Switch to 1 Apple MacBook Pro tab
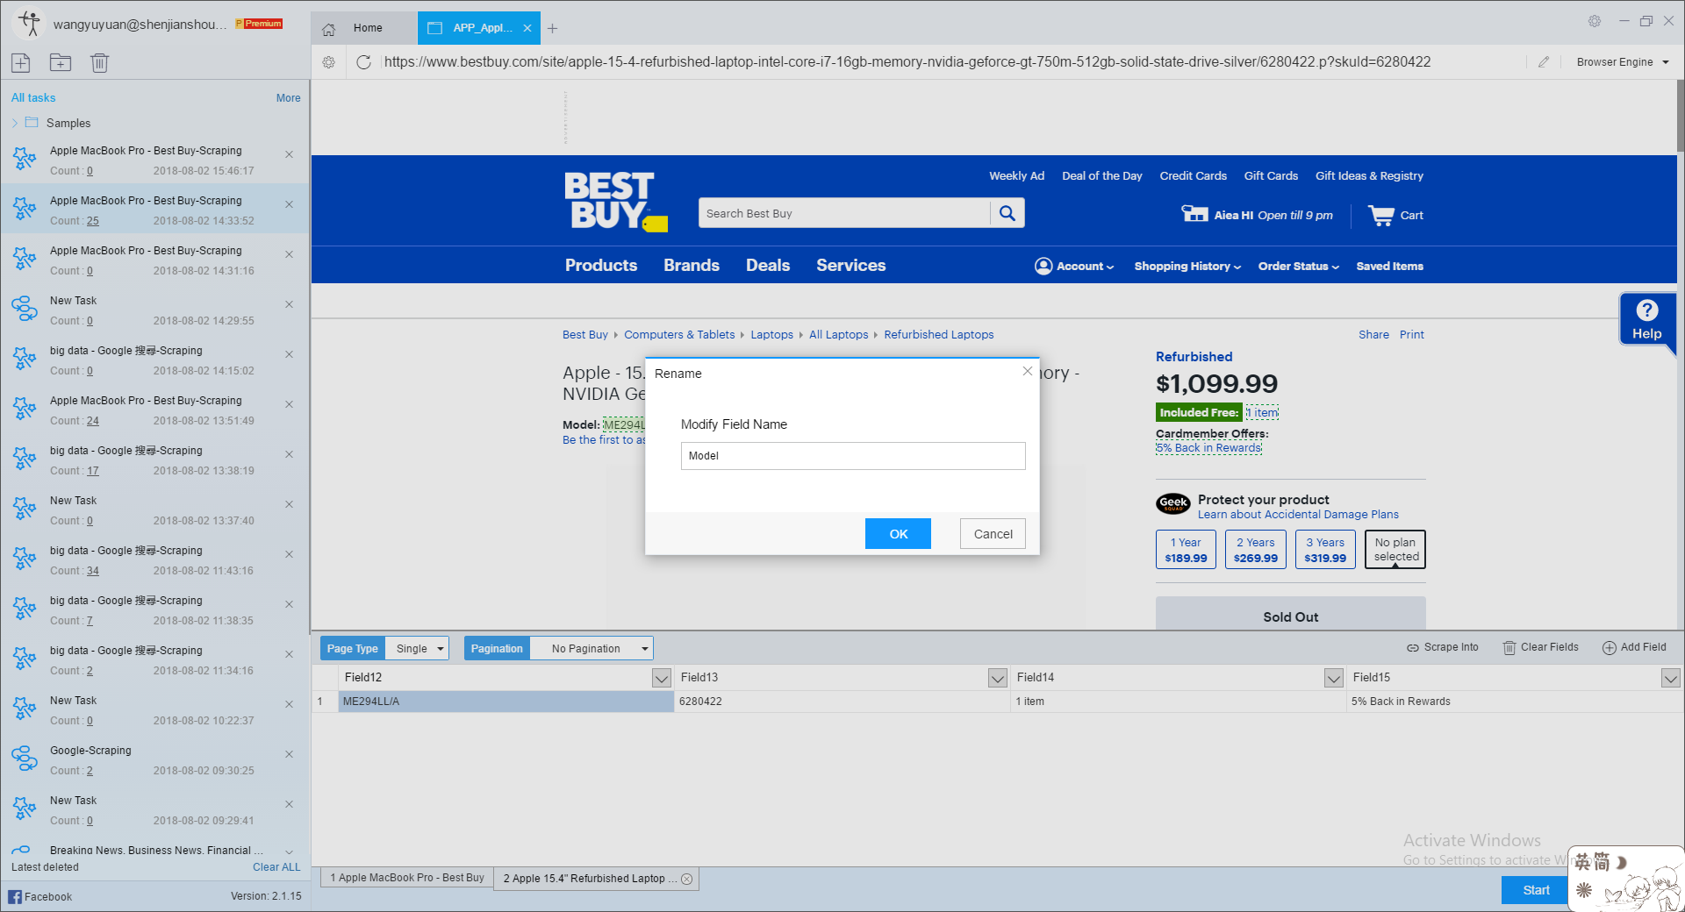Screen dimensions: 1685x912 (407, 878)
